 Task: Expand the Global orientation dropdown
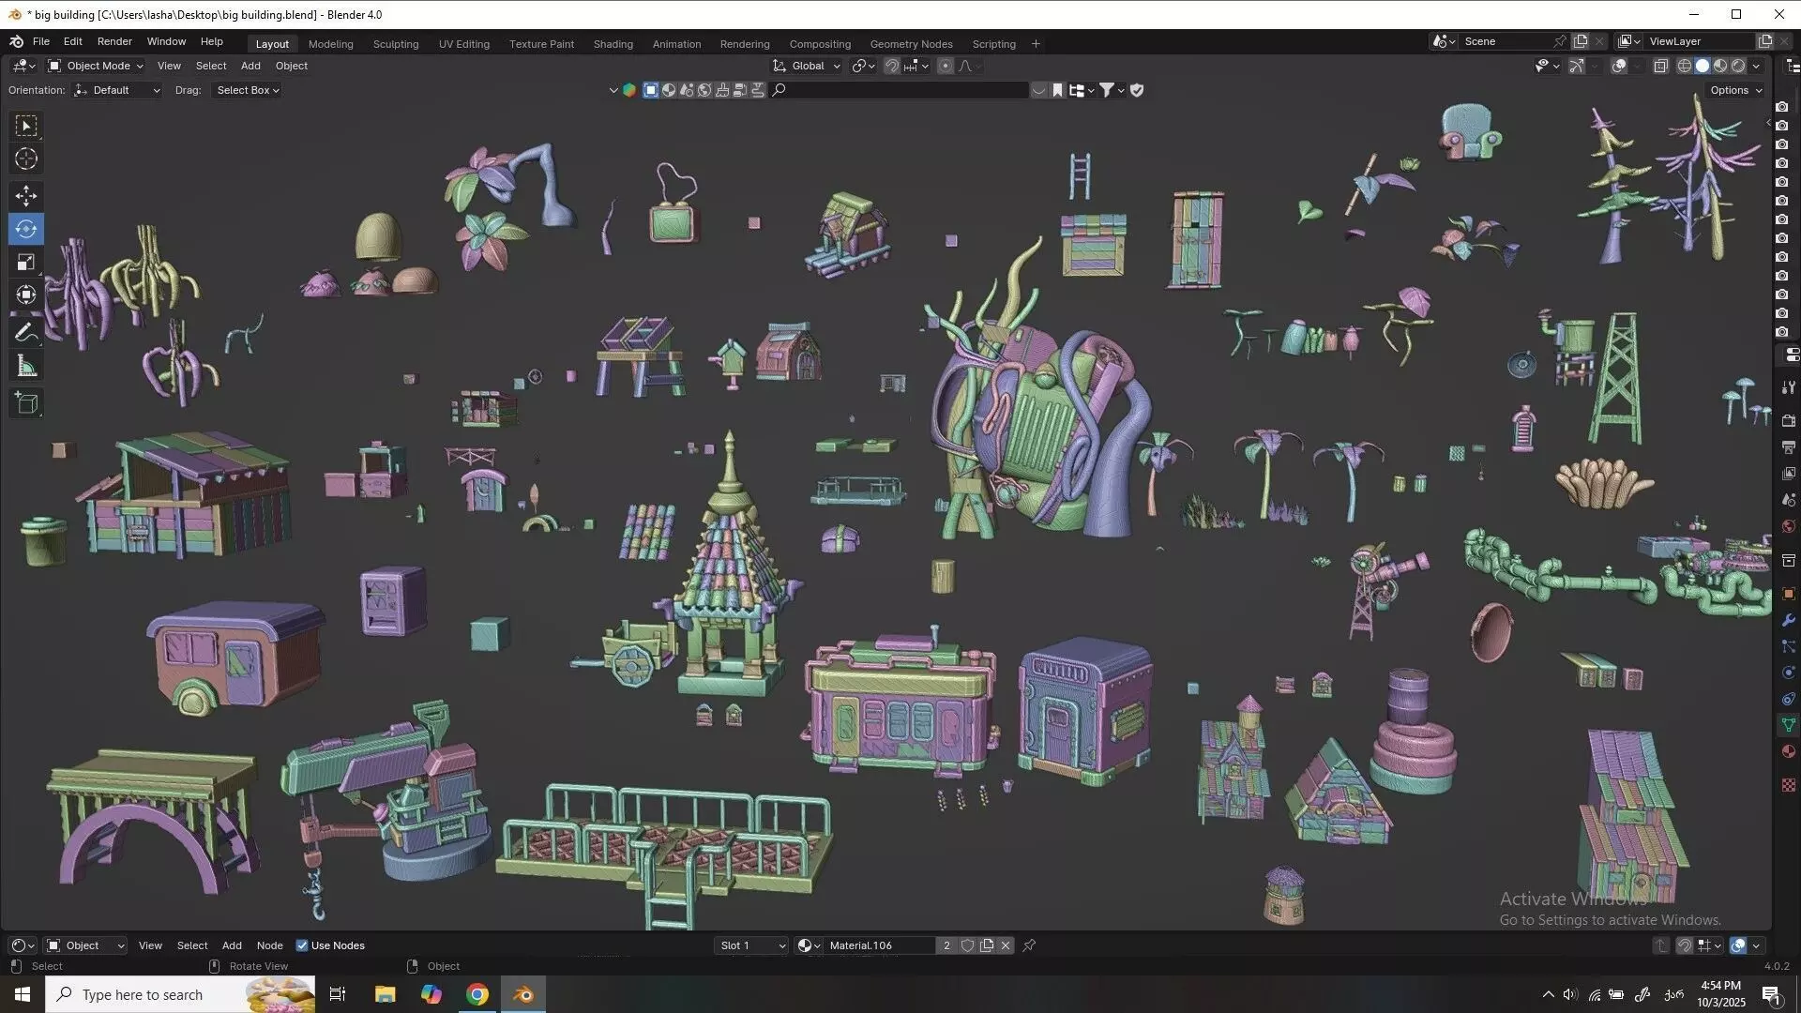[x=807, y=66]
